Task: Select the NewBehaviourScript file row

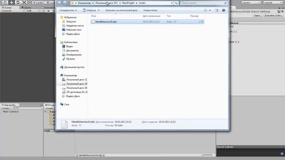Action: coord(147,22)
